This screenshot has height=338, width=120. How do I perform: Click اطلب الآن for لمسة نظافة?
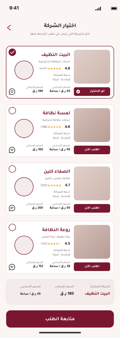(92, 150)
